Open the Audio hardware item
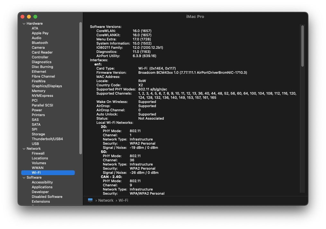The image size is (326, 229). pyautogui.click(x=36, y=38)
